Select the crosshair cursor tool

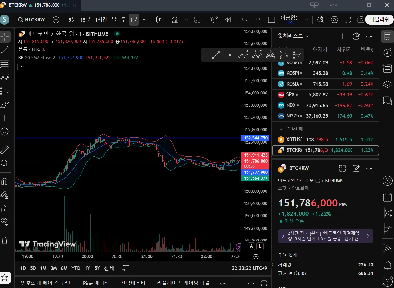(5, 37)
